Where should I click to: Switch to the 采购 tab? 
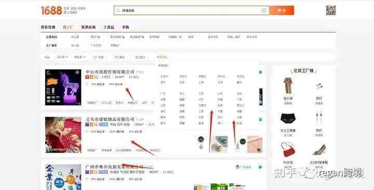pyautogui.click(x=126, y=27)
